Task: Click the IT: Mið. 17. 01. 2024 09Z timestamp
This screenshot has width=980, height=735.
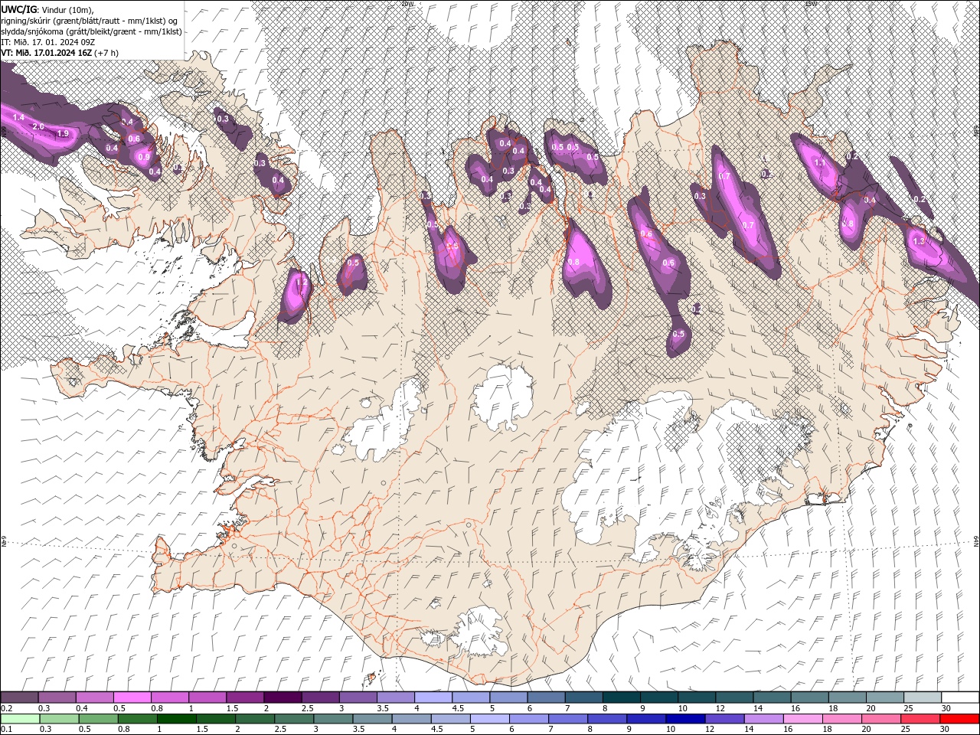Action: click(x=47, y=42)
